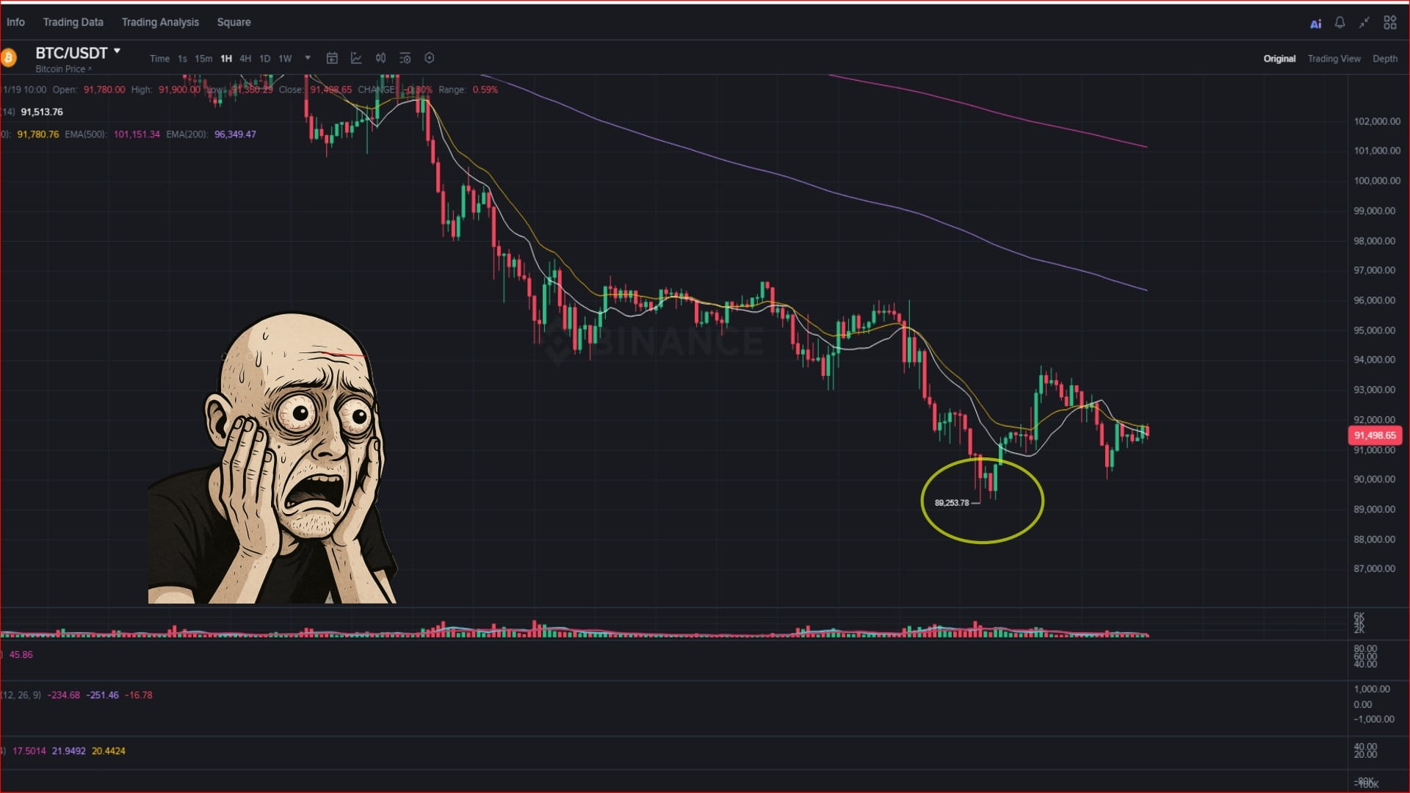Image resolution: width=1410 pixels, height=793 pixels.
Task: Expand the BTC/USDT pair selector
Action: point(78,53)
